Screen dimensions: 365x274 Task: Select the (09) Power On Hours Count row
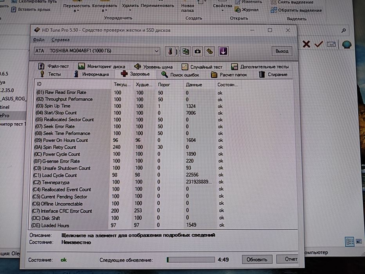pos(129,140)
